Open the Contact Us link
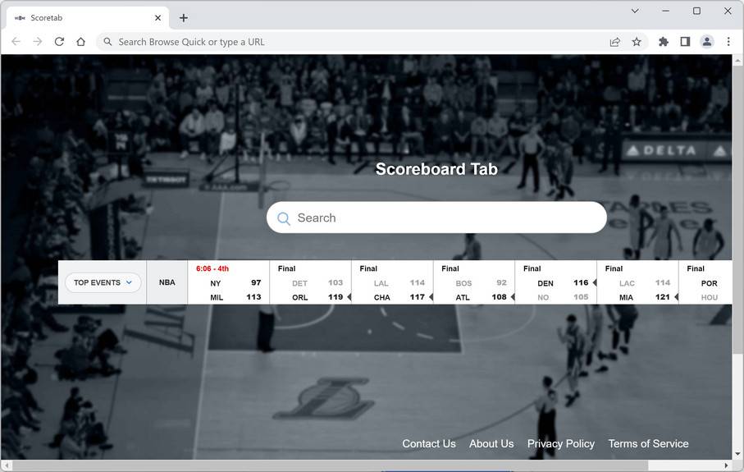This screenshot has height=472, width=744. [x=429, y=443]
